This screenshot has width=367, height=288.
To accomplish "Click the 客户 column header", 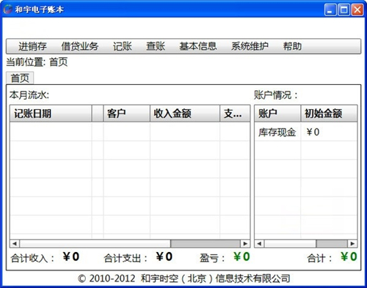I will (x=127, y=114).
